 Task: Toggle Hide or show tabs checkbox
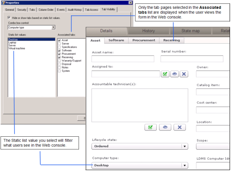click(x=9, y=18)
